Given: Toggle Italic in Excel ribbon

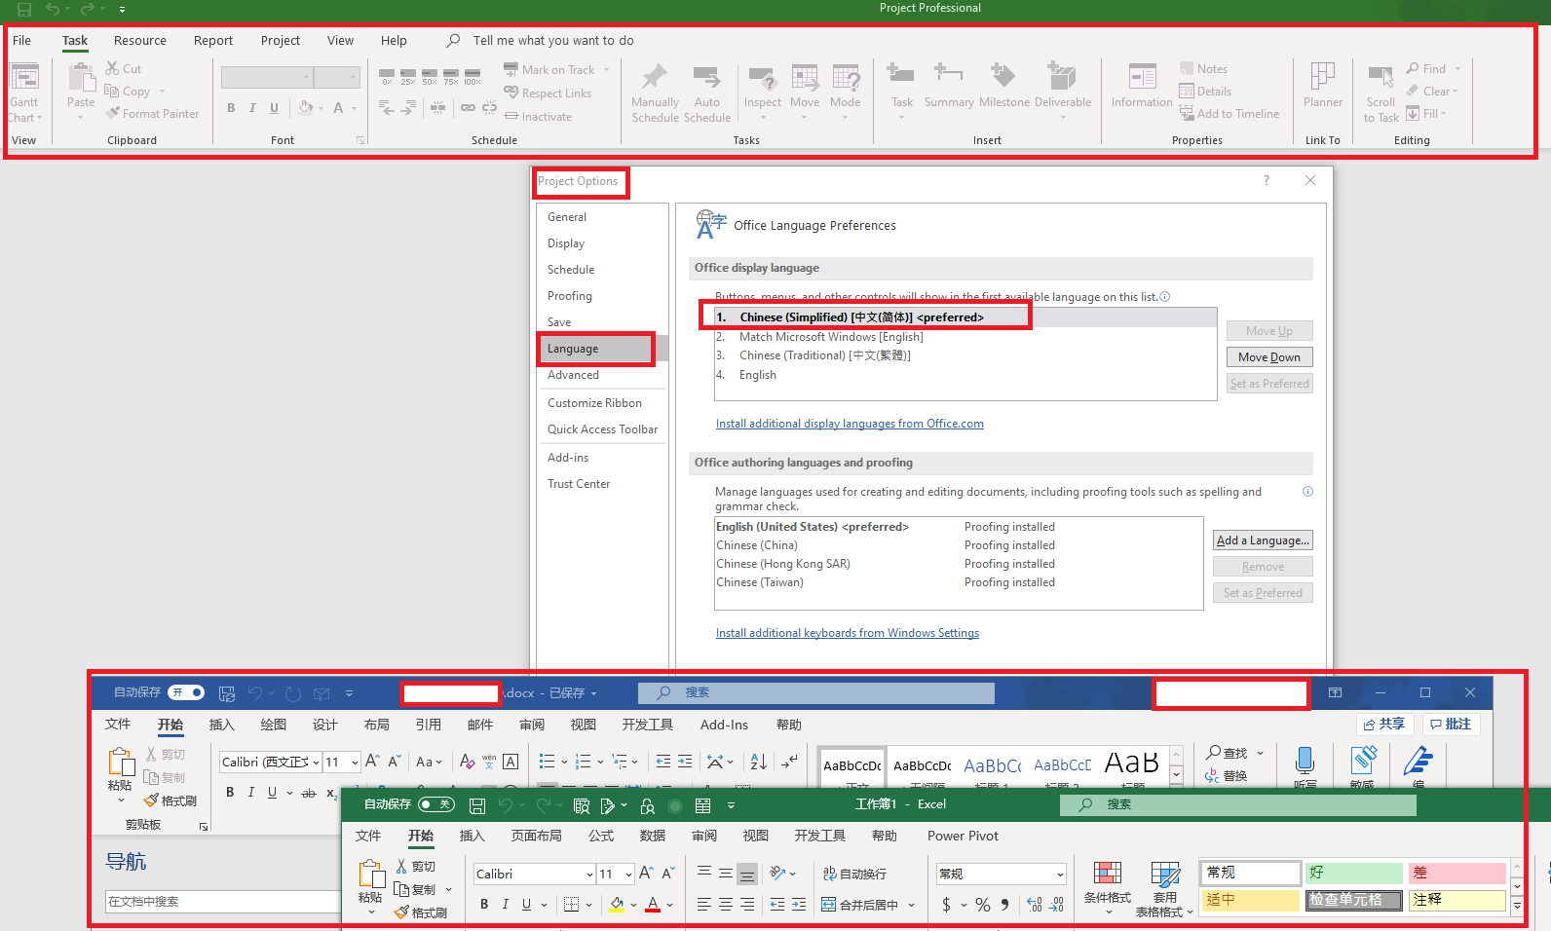Looking at the screenshot, I should 506,905.
